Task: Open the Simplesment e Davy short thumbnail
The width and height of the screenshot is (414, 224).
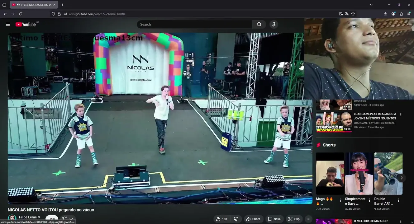Action: coord(359,174)
